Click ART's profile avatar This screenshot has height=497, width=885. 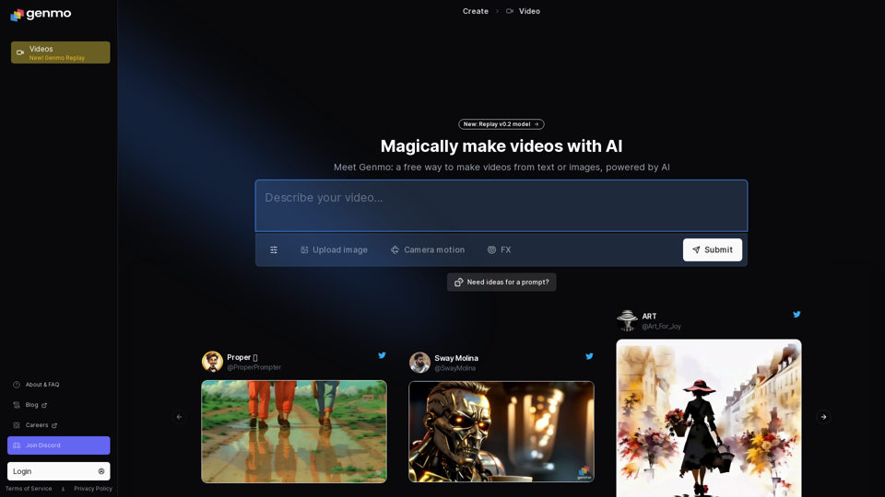[627, 320]
